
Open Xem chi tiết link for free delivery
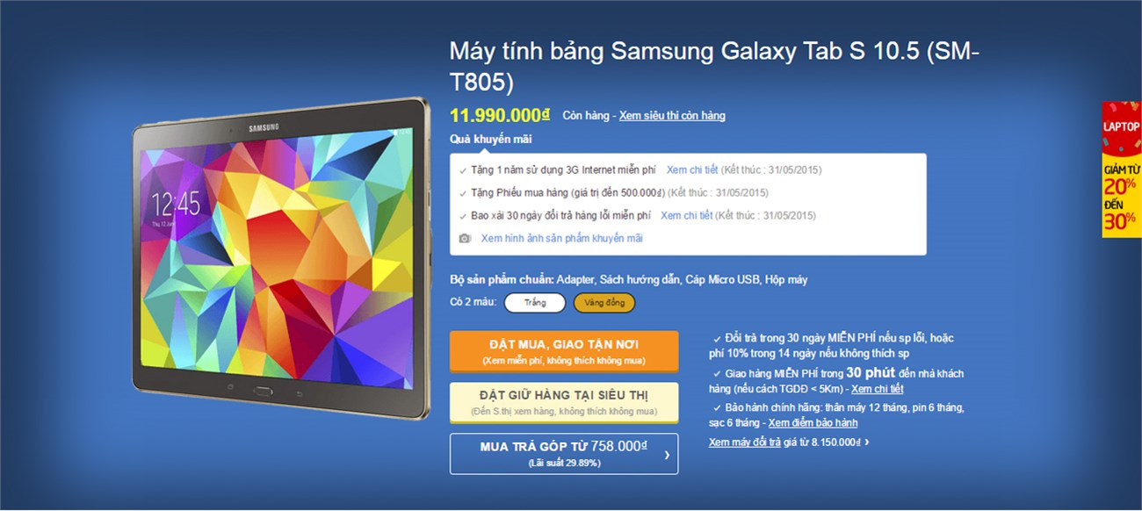tap(877, 389)
